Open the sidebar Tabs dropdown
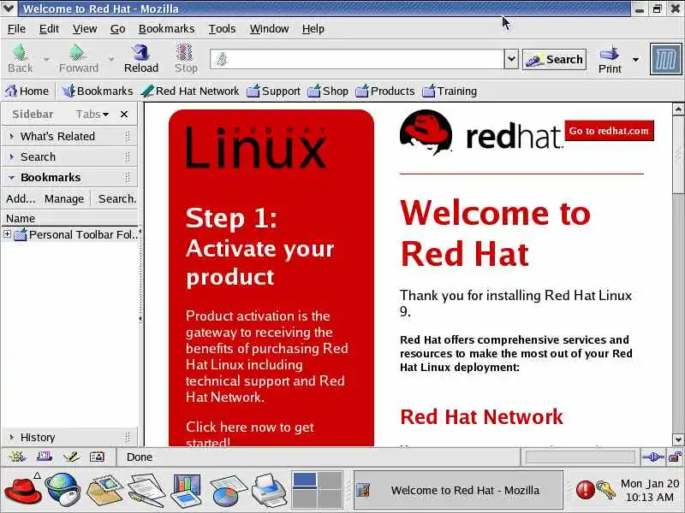The height and width of the screenshot is (513, 685). point(92,115)
